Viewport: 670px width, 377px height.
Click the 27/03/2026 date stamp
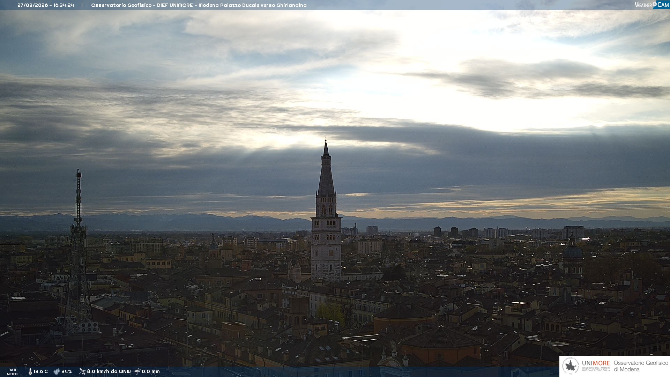pyautogui.click(x=32, y=5)
